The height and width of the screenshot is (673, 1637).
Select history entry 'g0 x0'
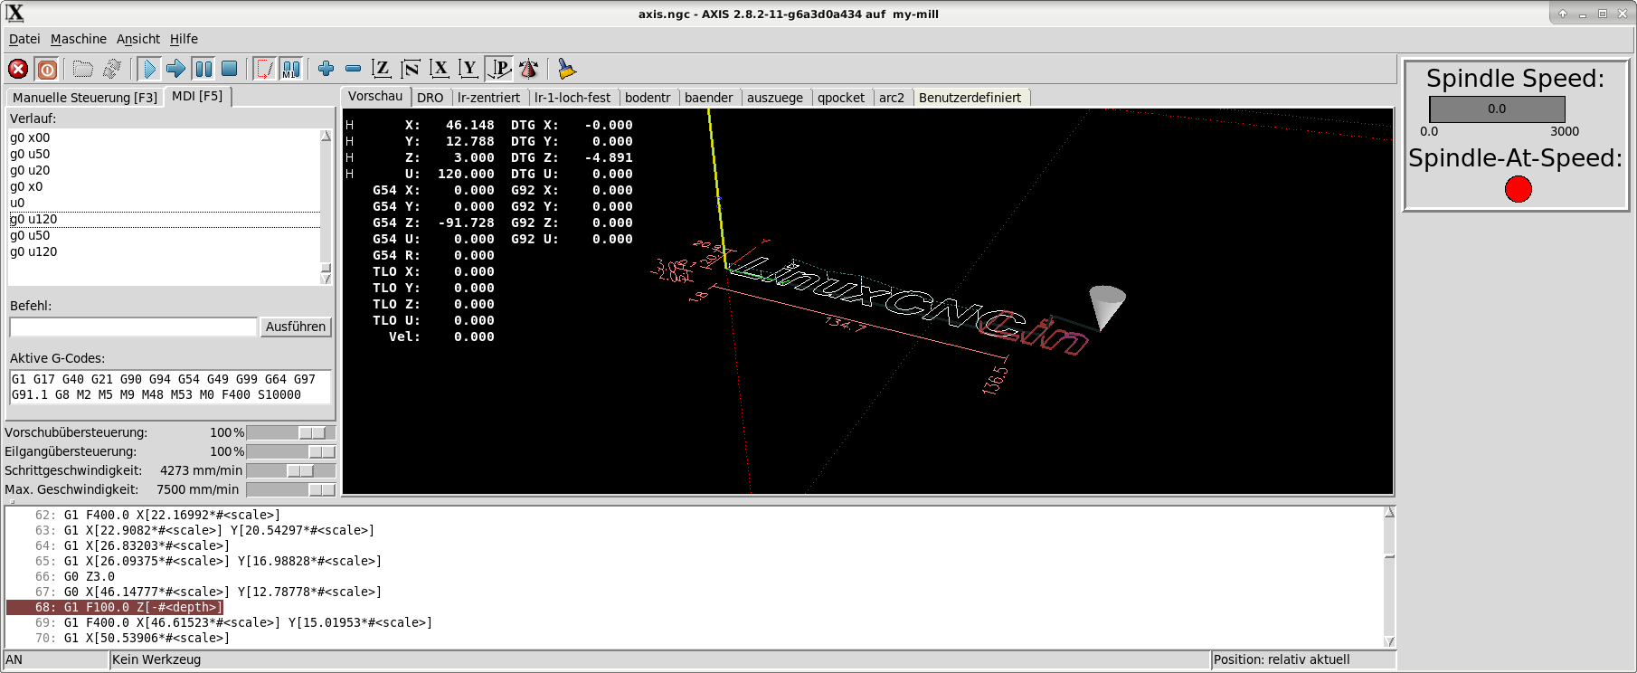pos(164,186)
